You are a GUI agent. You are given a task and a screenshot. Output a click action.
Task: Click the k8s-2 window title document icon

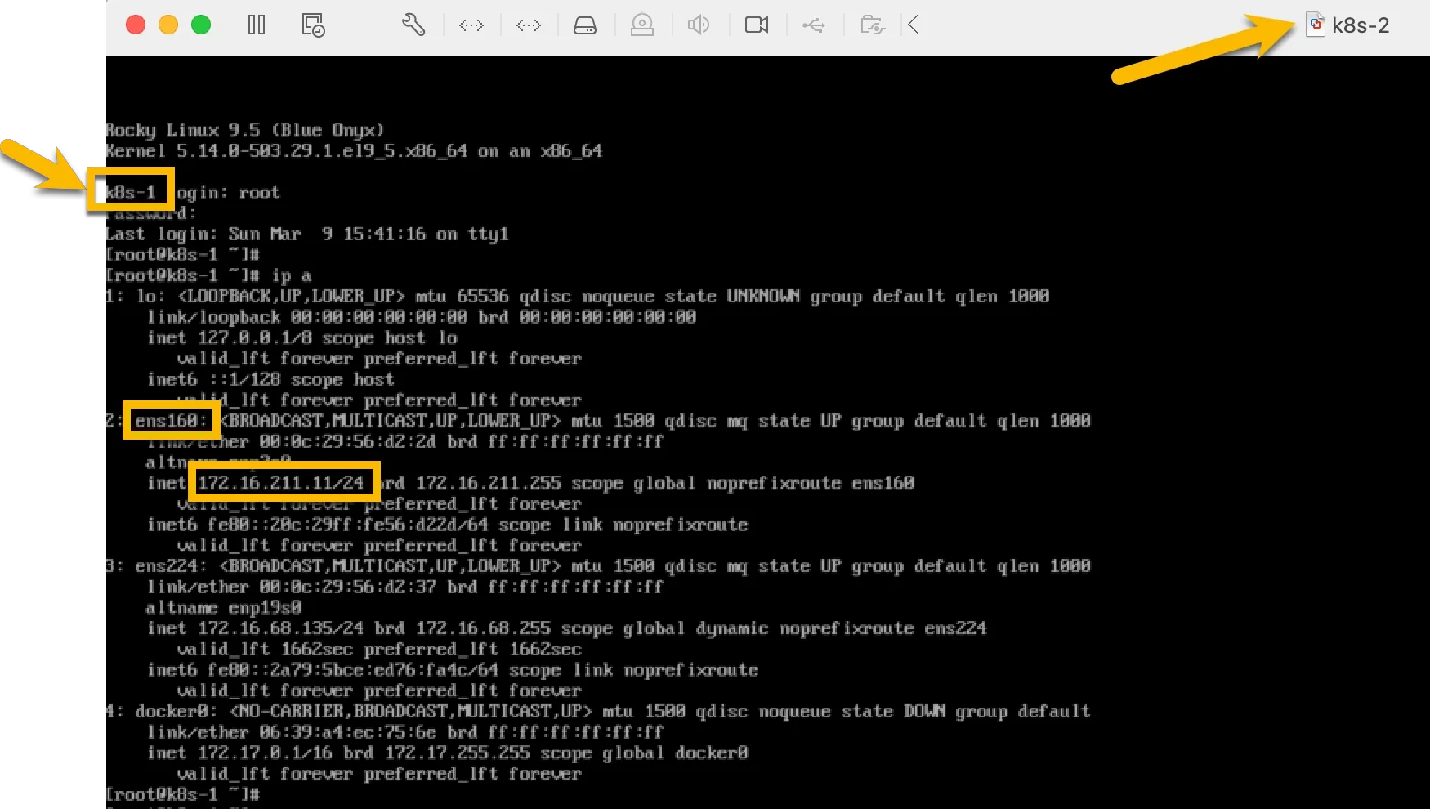point(1315,25)
